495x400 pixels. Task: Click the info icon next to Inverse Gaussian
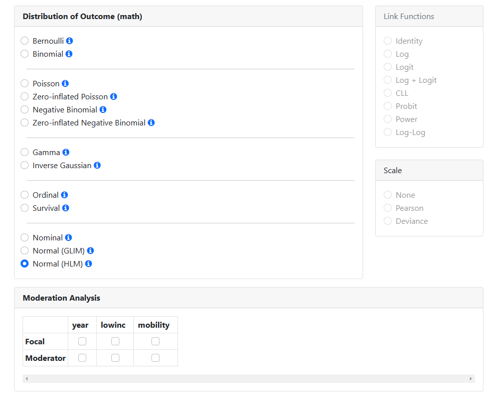coord(97,165)
